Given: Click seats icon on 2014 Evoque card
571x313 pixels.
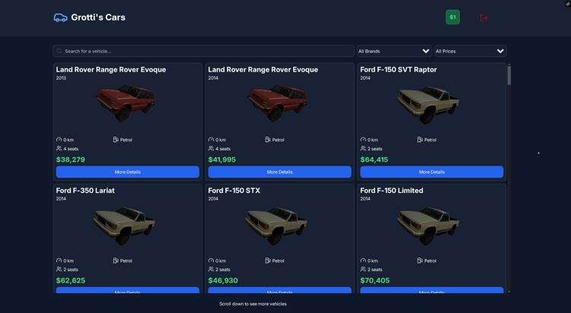Looking at the screenshot, I should (x=211, y=148).
